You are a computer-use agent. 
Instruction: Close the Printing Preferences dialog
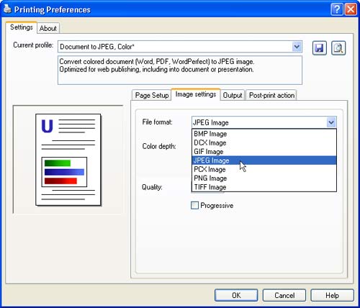pyautogui.click(x=351, y=9)
